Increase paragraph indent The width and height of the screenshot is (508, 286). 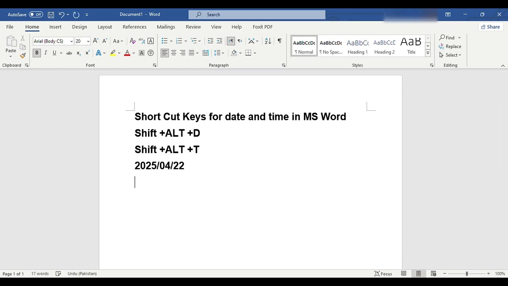coord(219,41)
